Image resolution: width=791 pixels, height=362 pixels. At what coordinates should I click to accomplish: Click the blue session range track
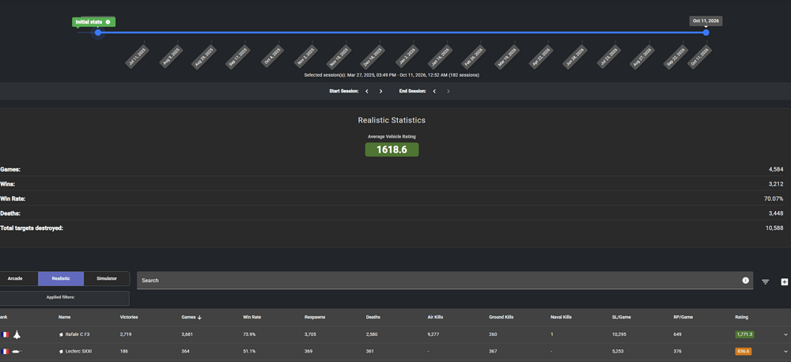402,32
